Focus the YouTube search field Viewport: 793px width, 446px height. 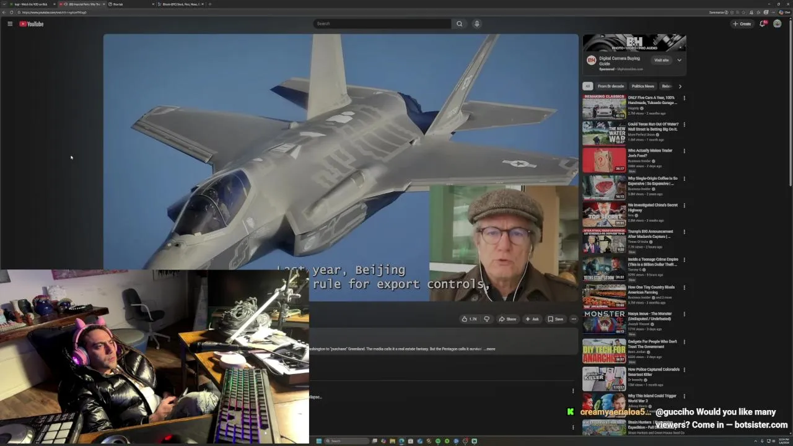coord(382,24)
